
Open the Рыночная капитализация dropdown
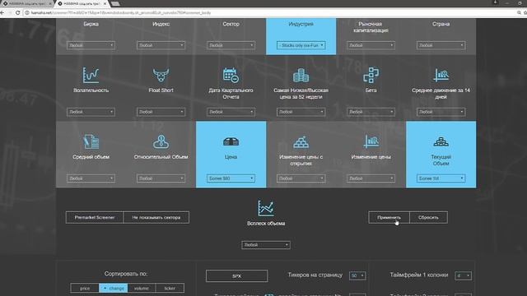[x=371, y=45]
